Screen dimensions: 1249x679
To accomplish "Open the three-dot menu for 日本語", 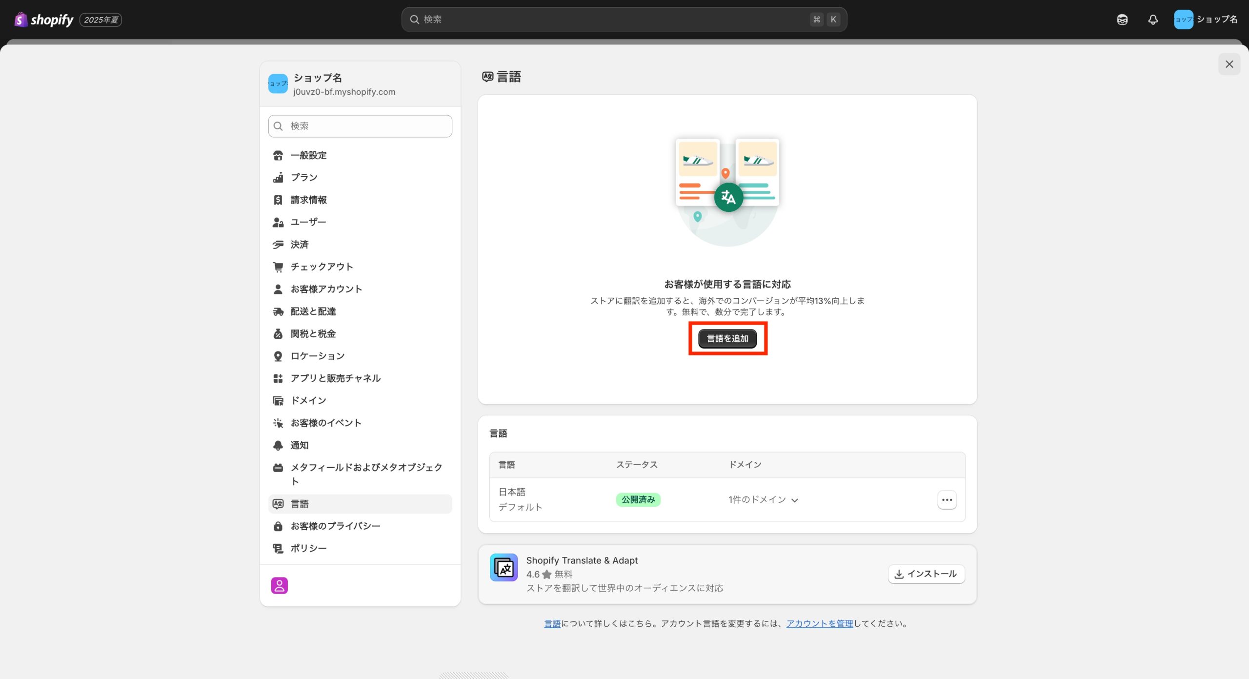I will pos(947,499).
